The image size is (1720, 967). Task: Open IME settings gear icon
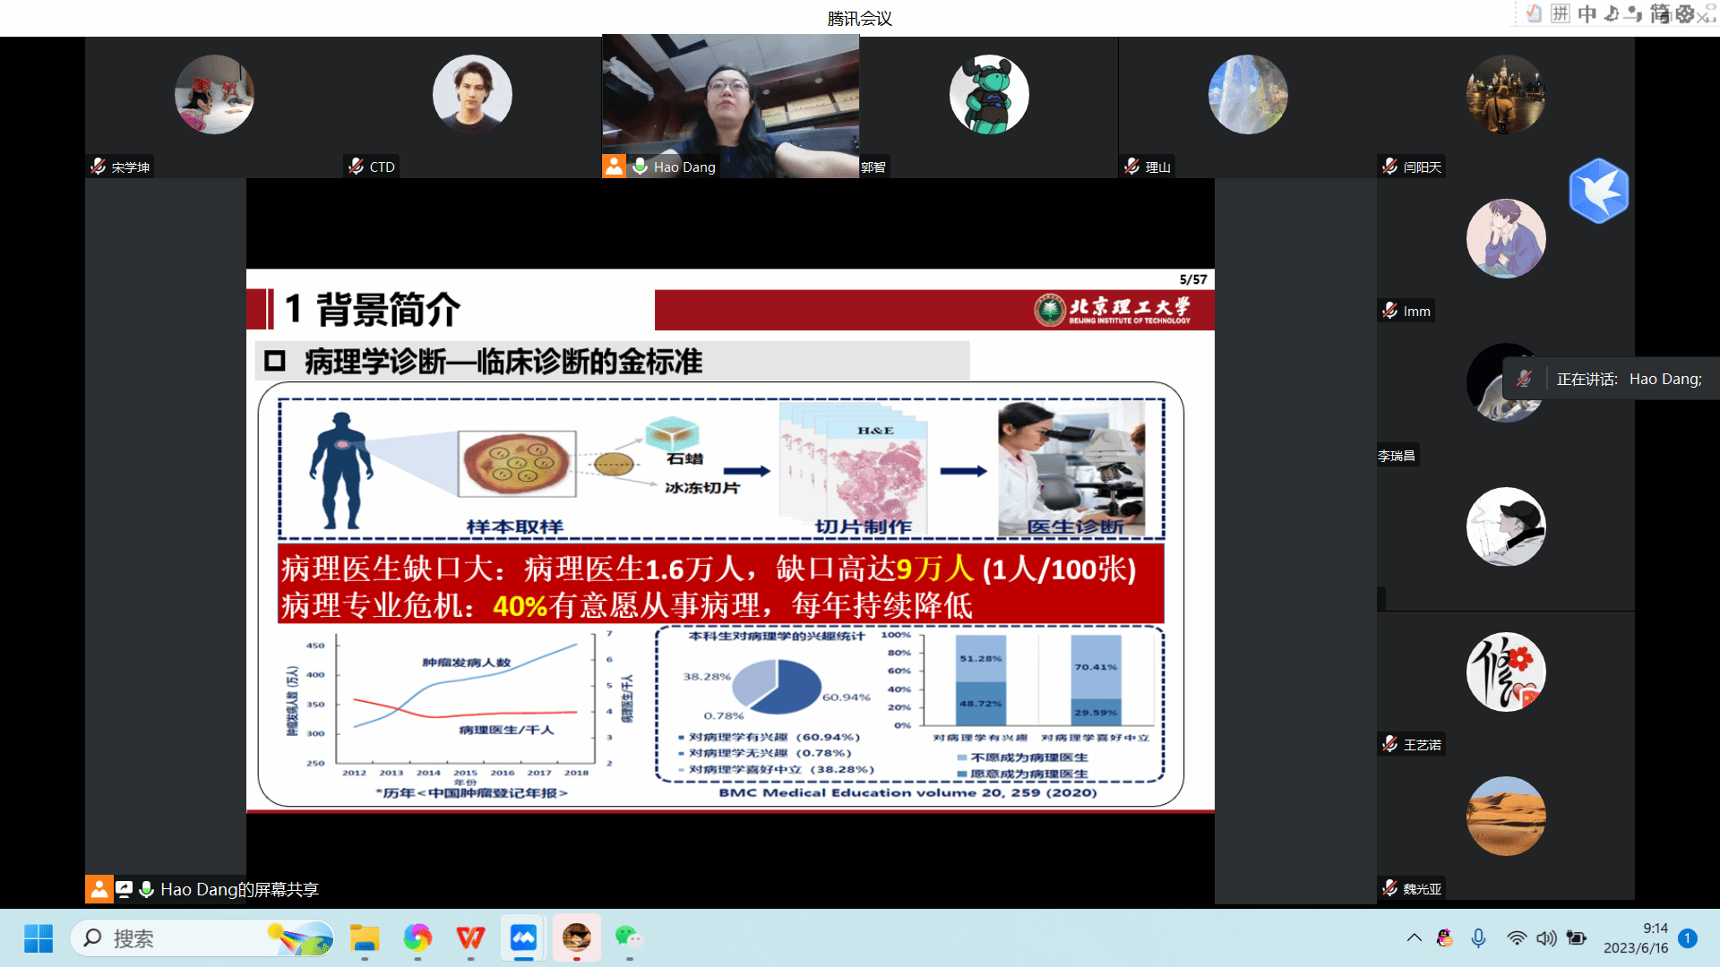click(1684, 13)
